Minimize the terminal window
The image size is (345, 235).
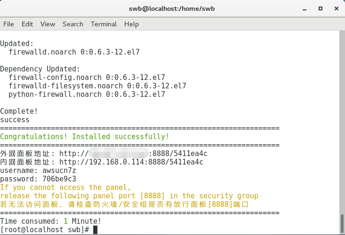click(x=305, y=9)
